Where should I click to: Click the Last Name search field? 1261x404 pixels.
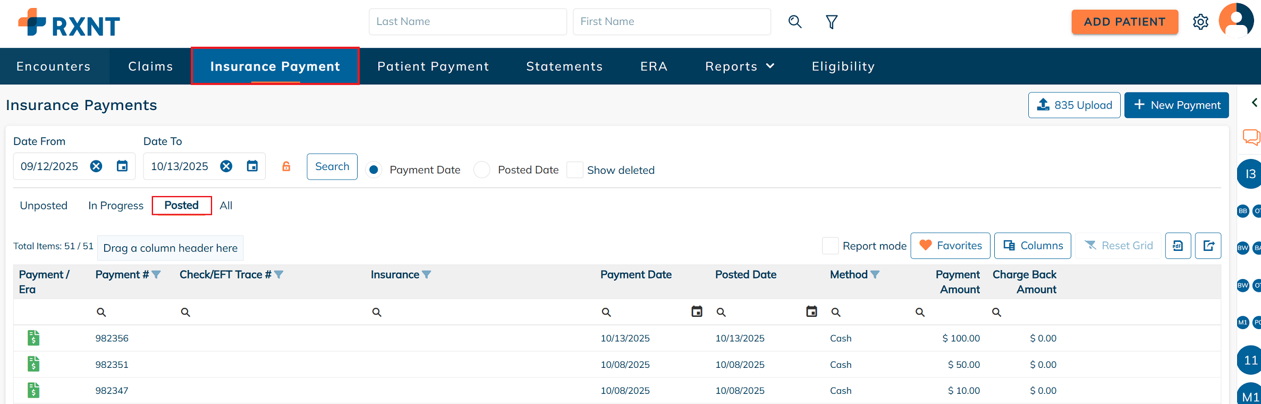pyautogui.click(x=468, y=22)
